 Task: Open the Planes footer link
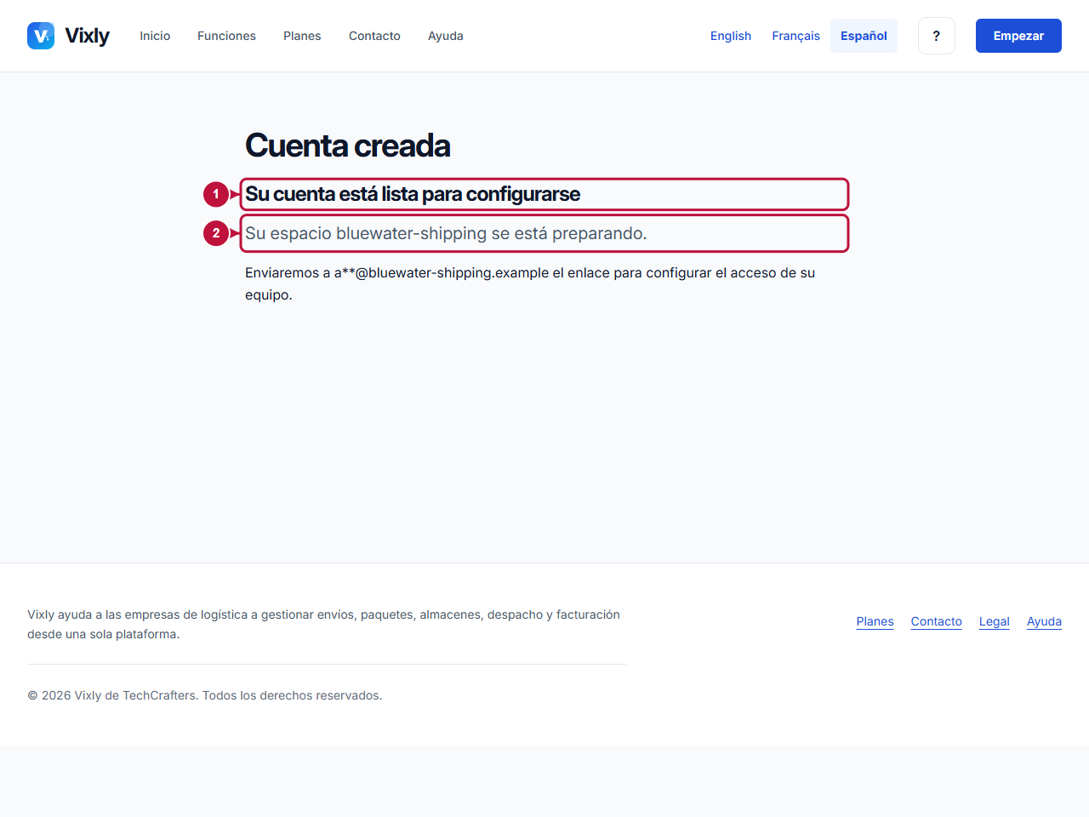pyautogui.click(x=875, y=621)
